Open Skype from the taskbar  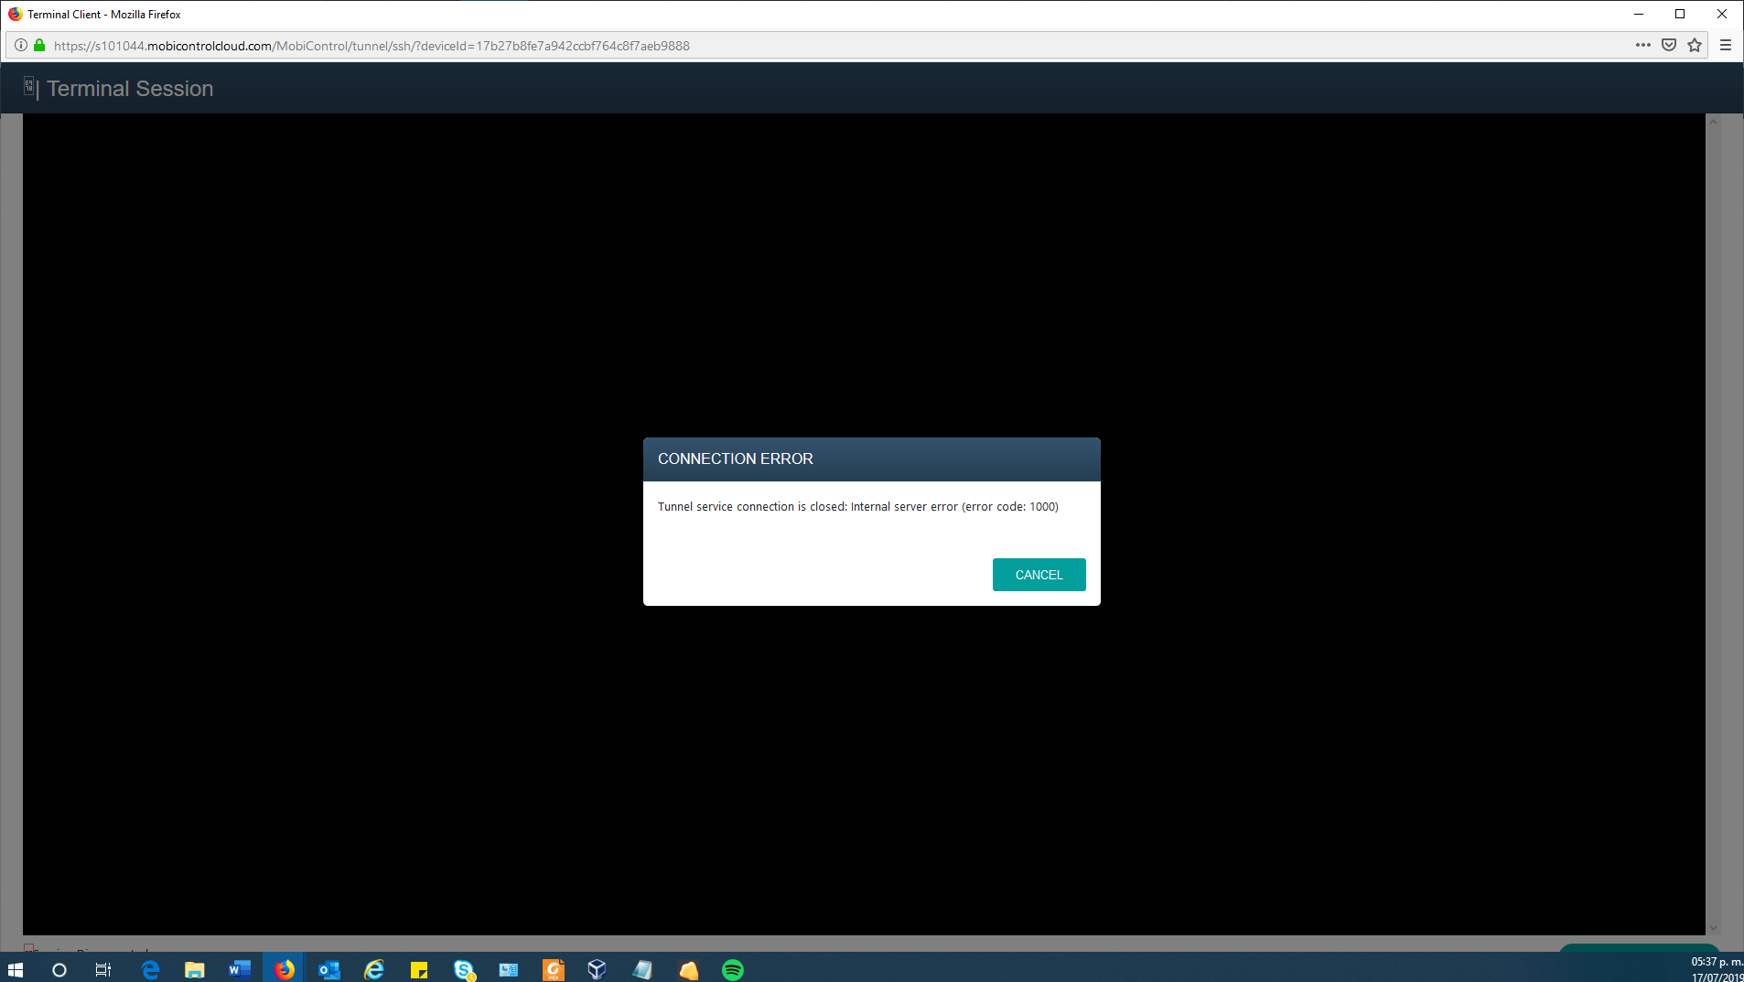click(464, 969)
